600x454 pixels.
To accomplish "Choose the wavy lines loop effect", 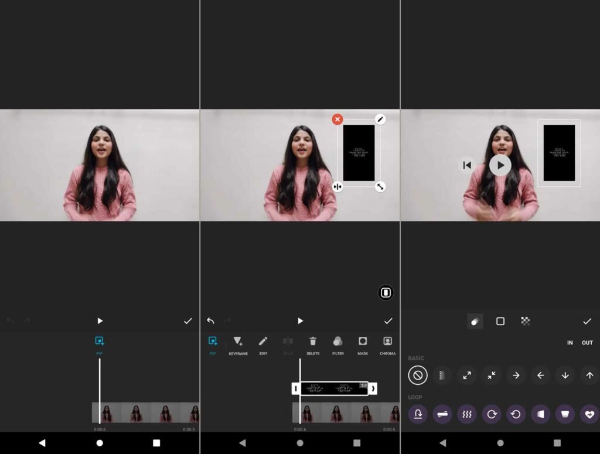I will (x=467, y=414).
